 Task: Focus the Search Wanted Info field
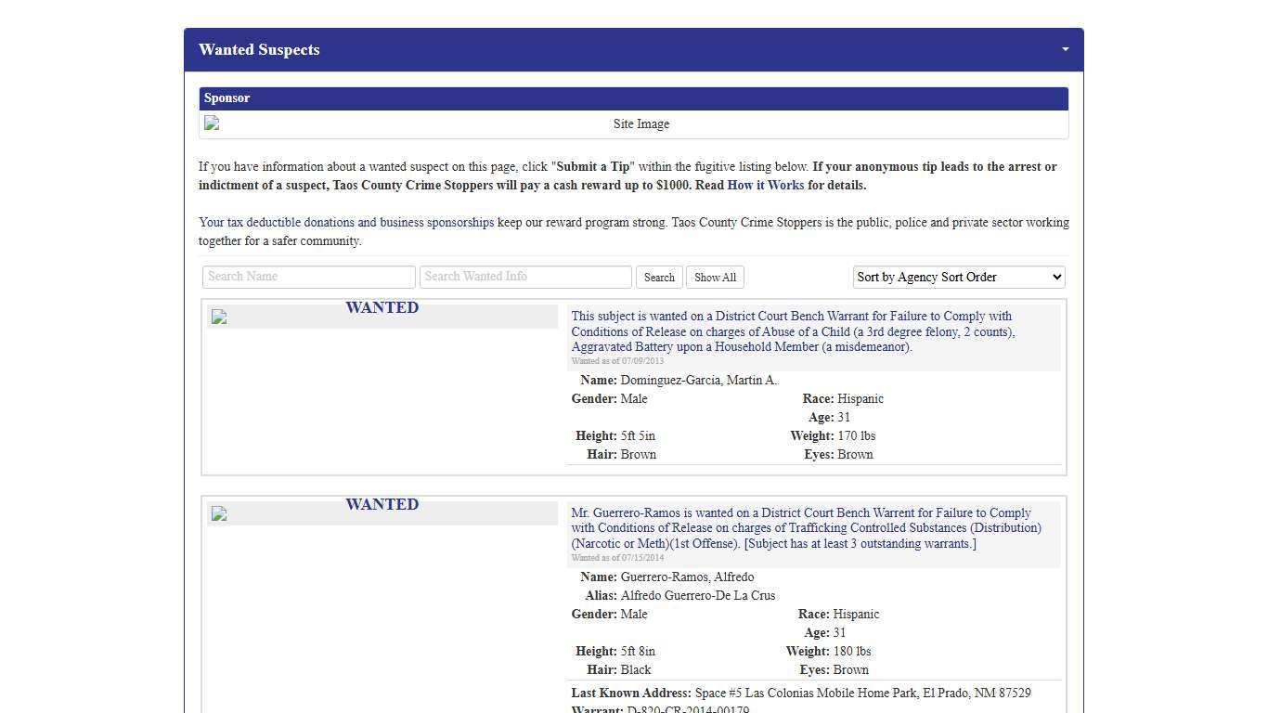(x=525, y=277)
